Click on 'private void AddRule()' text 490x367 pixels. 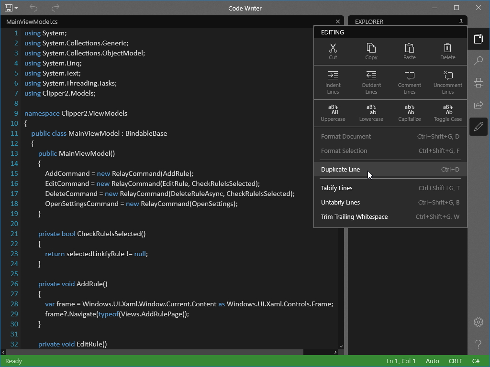[x=73, y=284]
